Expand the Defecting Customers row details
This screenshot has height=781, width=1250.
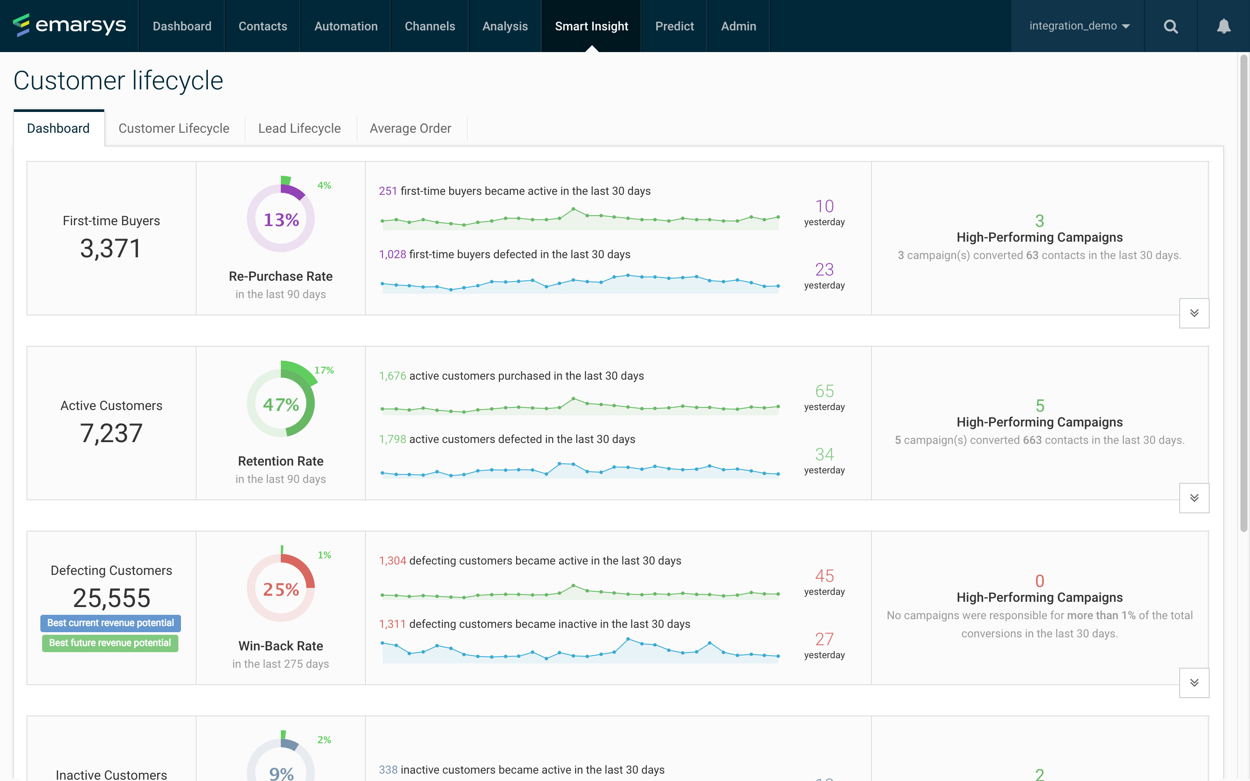[1194, 683]
